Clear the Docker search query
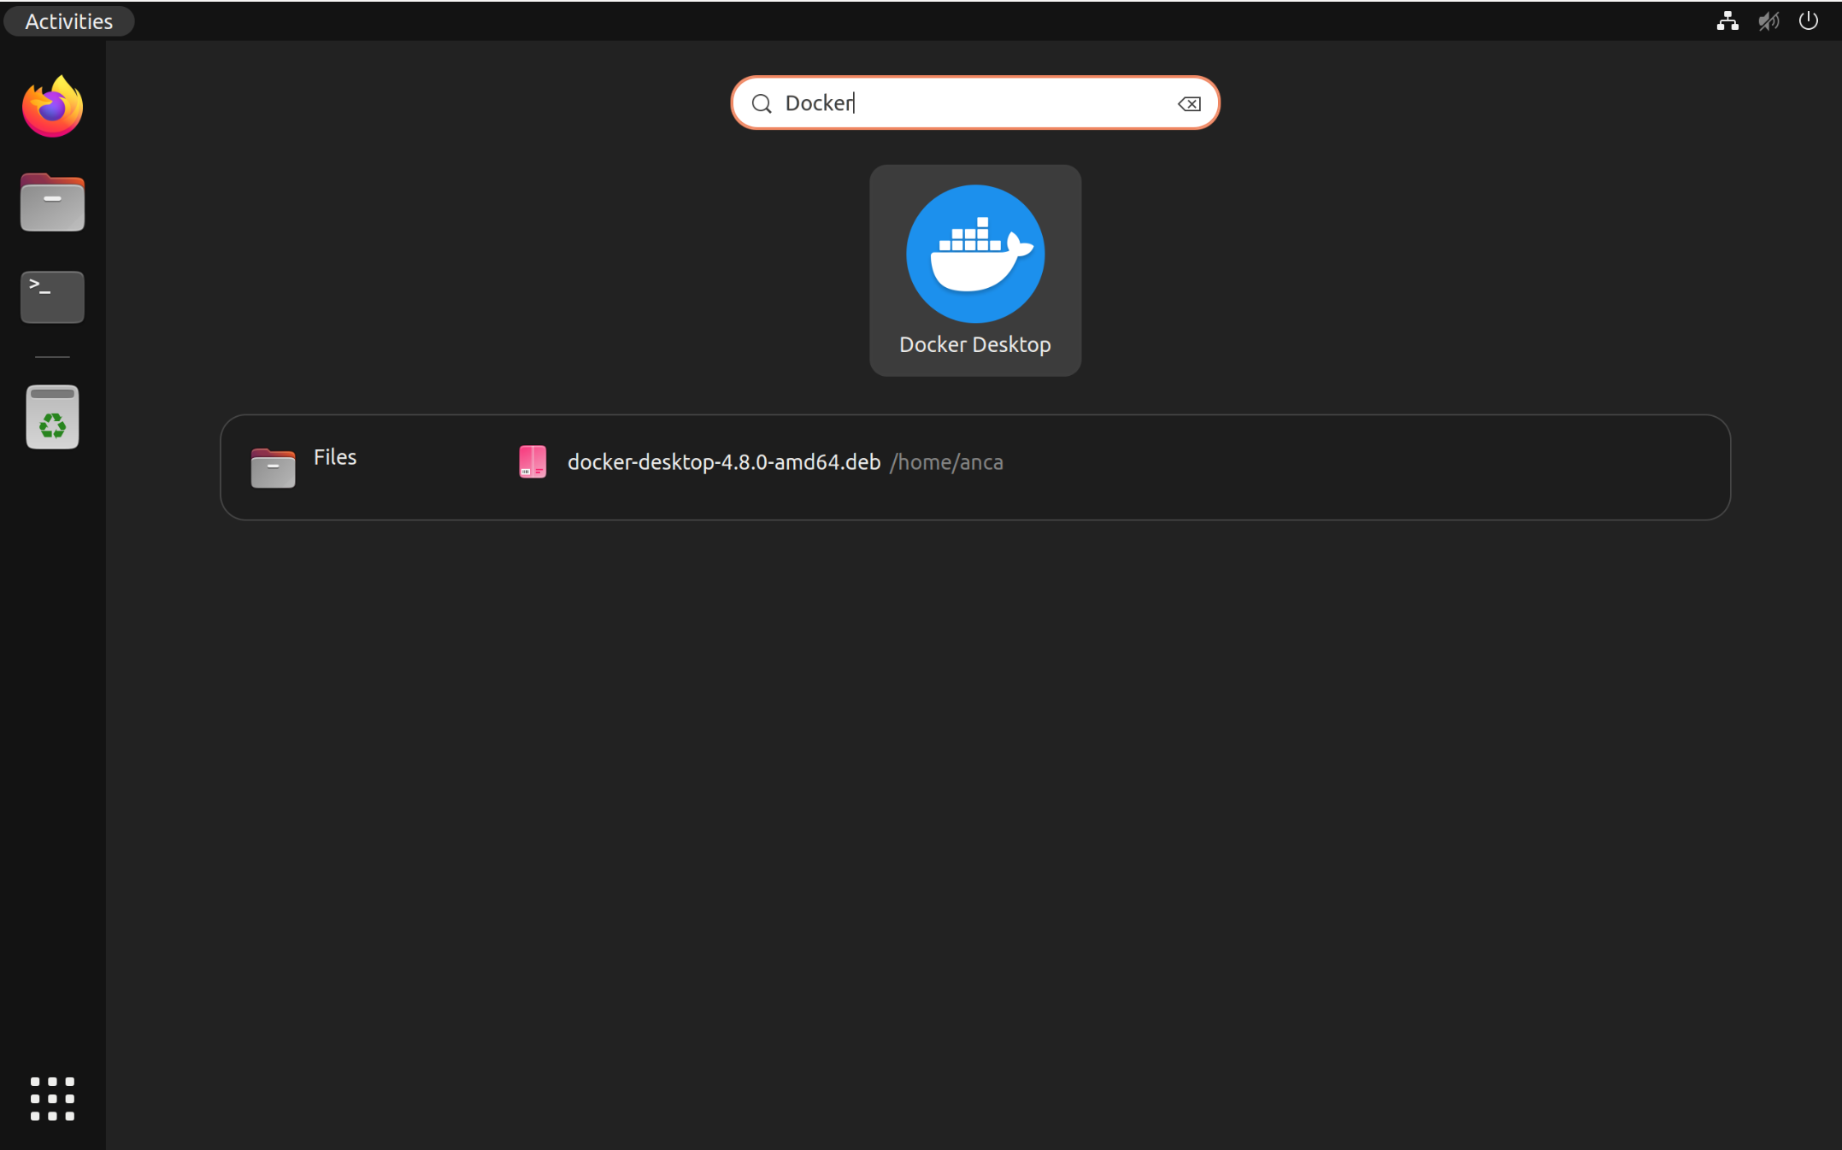Image resolution: width=1842 pixels, height=1150 pixels. 1190,103
